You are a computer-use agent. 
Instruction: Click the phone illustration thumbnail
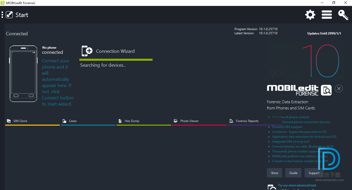tap(23, 74)
